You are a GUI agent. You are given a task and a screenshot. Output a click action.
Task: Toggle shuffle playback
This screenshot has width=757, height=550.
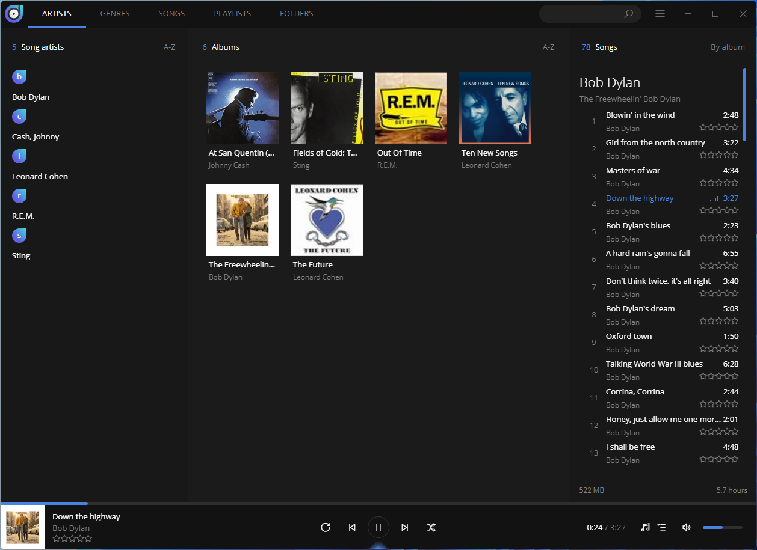click(x=431, y=527)
